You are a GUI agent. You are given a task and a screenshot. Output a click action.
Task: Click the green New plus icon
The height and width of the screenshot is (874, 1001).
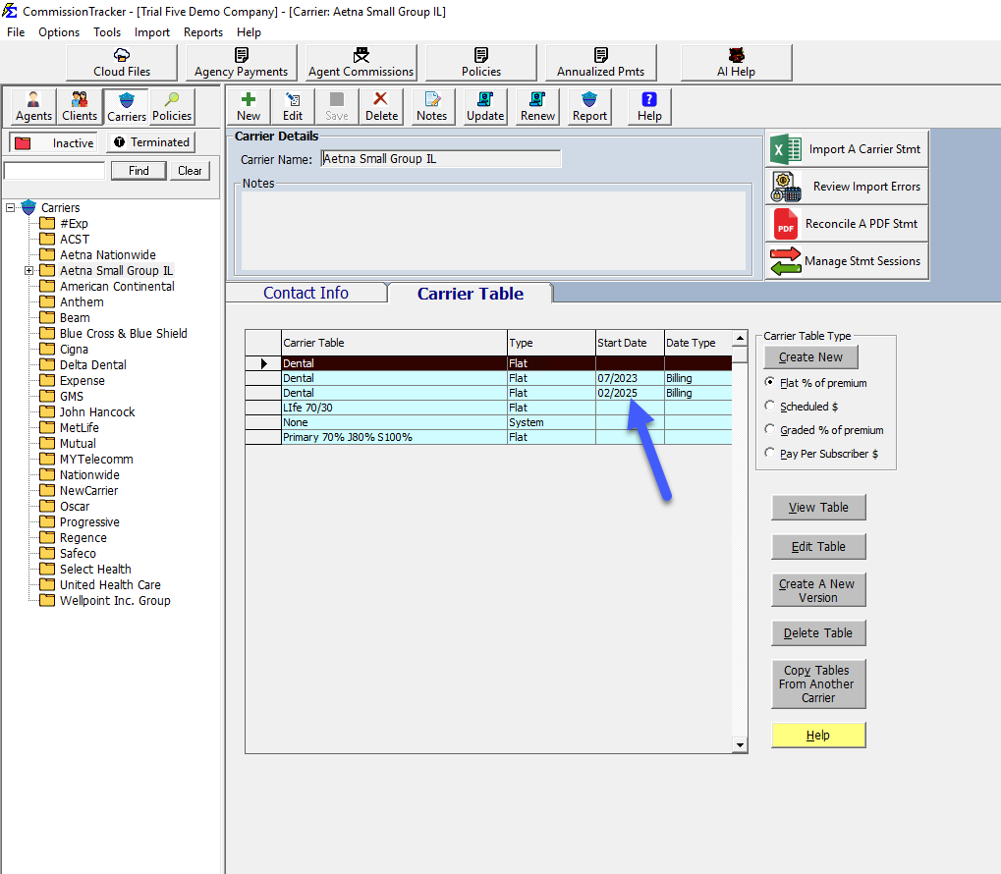click(248, 106)
